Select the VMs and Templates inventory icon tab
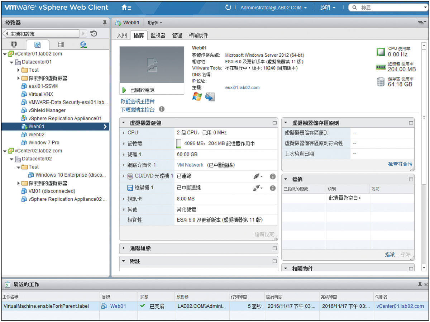 click(x=37, y=45)
